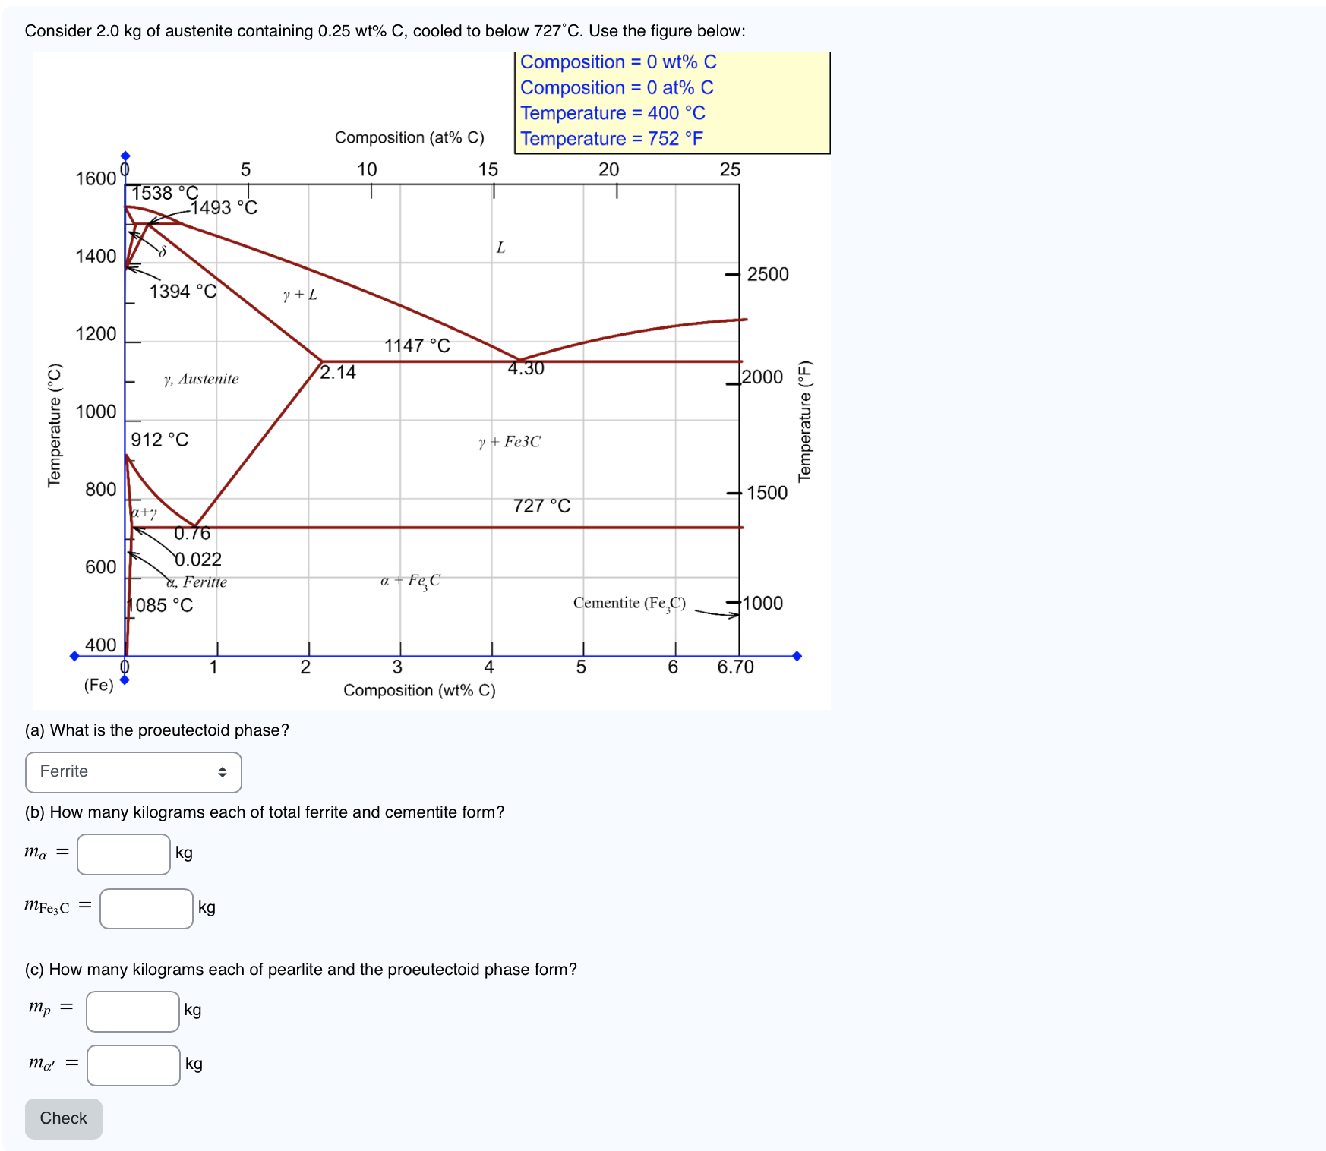Click the 1538 °C melting point label
This screenshot has width=1326, height=1151.
tap(165, 194)
